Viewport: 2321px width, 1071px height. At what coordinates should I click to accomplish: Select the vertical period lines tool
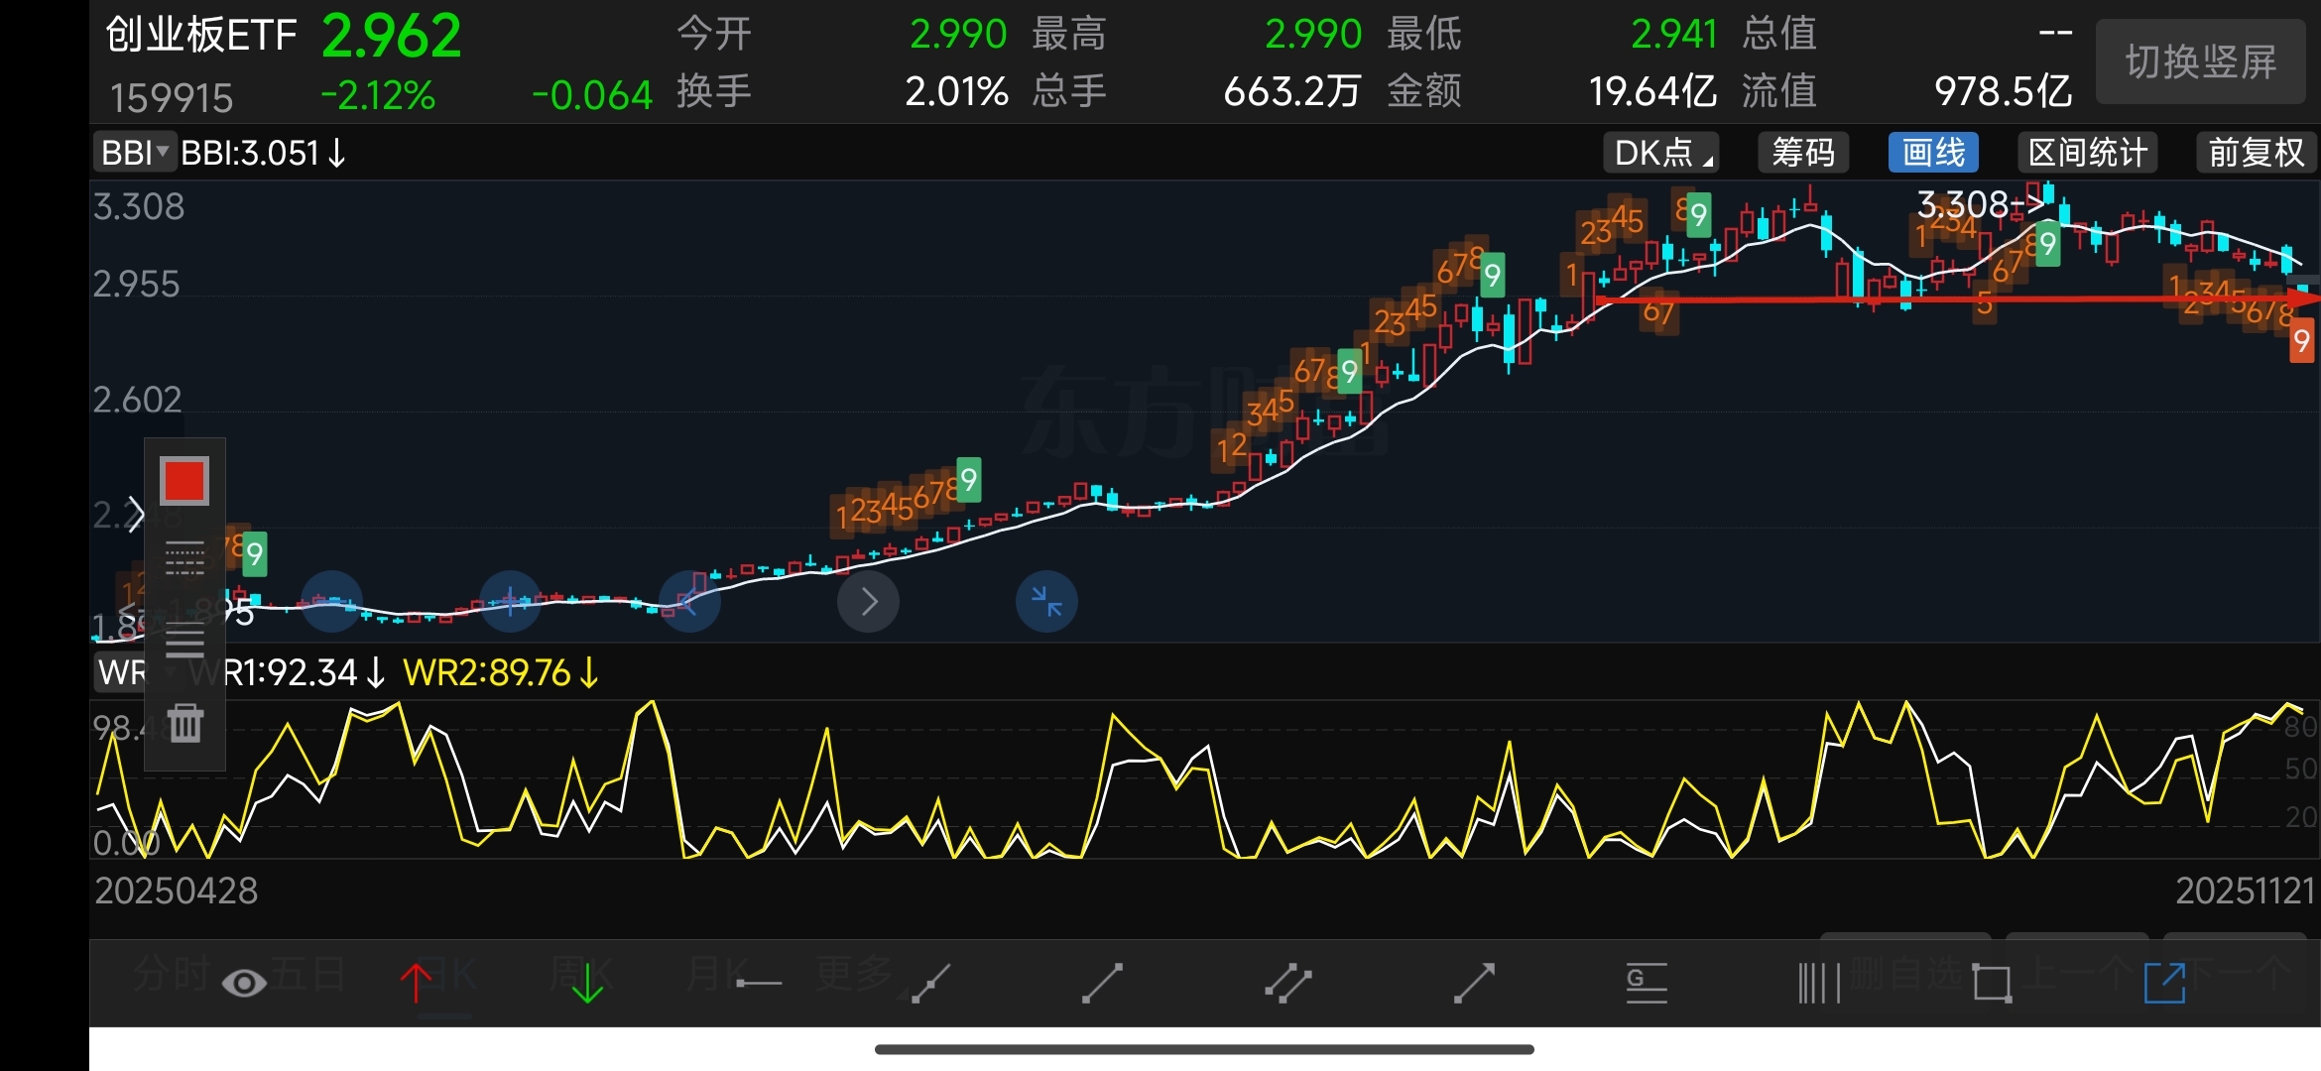point(1818,983)
